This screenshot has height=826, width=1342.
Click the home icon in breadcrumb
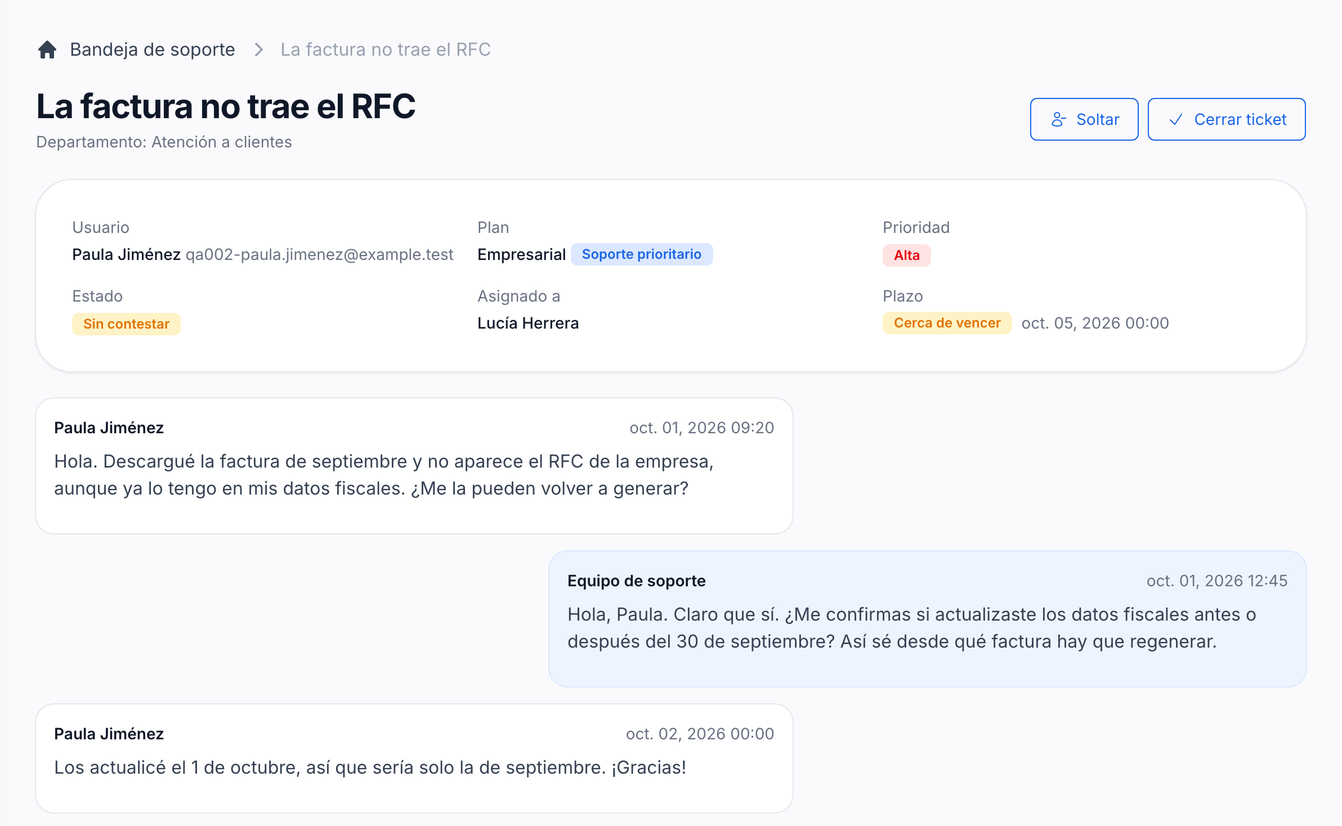point(47,50)
